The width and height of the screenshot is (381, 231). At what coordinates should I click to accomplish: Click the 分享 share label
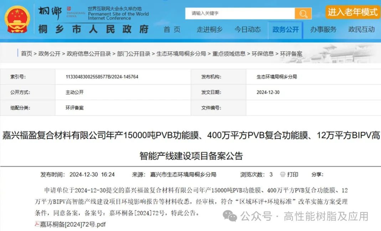(x=318, y=175)
